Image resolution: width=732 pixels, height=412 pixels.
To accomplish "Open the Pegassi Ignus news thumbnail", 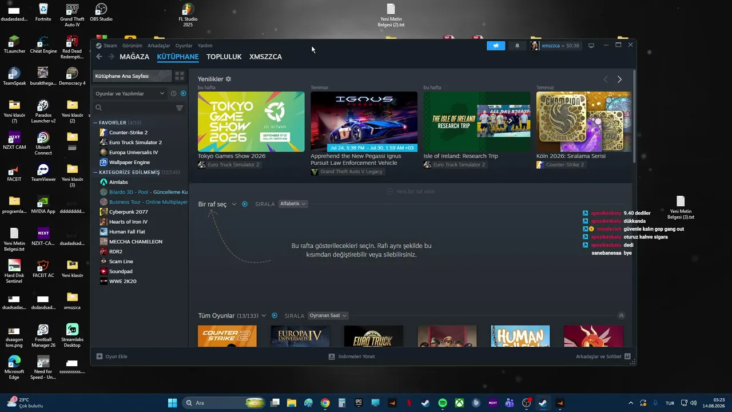I will click(364, 121).
